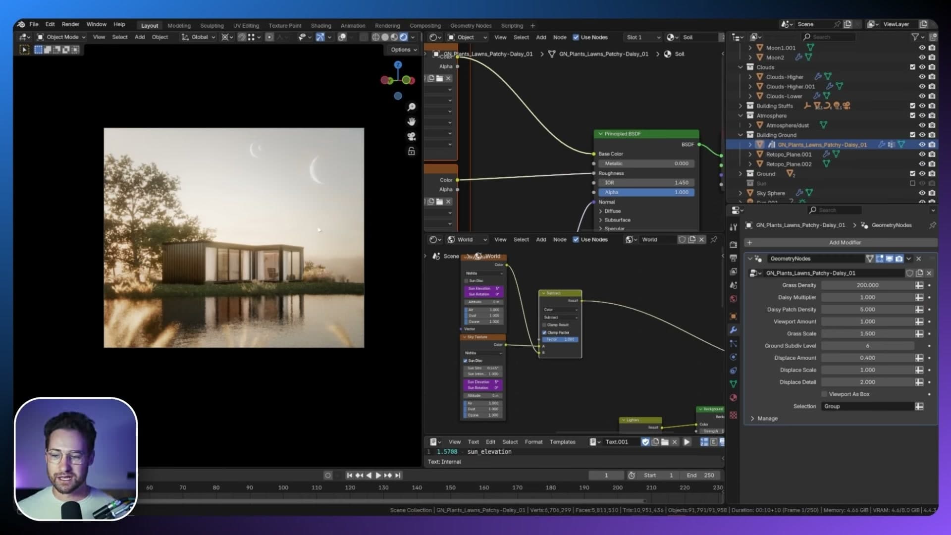The image size is (951, 535).
Task: Open the Modifiers wrench properties tab
Action: pos(734,330)
